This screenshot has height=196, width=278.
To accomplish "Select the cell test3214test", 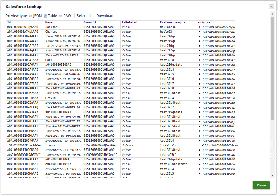I will coord(178,103).
